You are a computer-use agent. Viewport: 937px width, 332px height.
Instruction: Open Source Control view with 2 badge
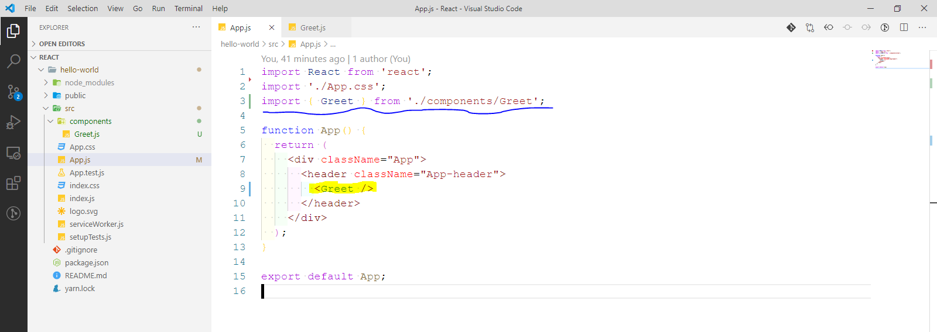pyautogui.click(x=13, y=92)
